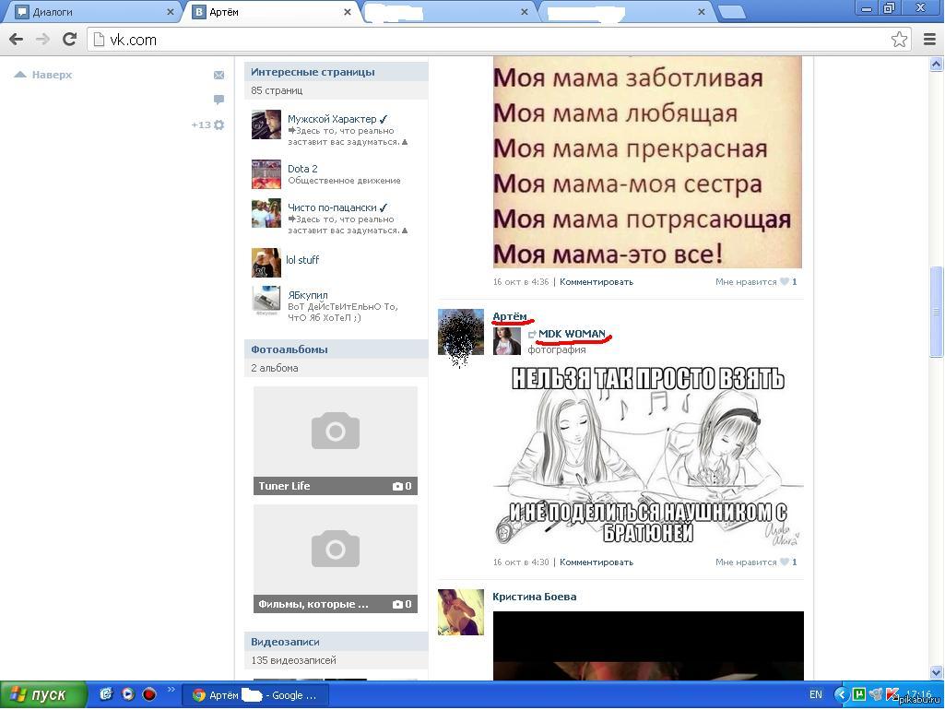This screenshot has height=710, width=945.
Task: Open the +13 settings gear
Action: tap(219, 125)
